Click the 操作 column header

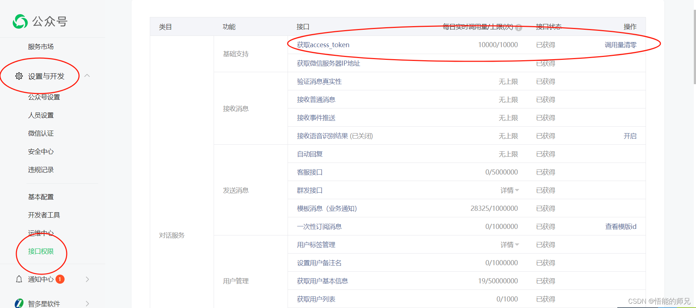630,26
